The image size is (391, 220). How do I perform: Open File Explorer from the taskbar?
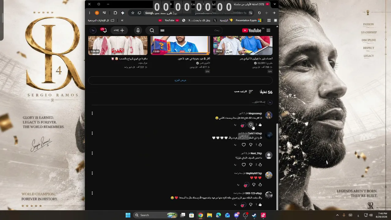click(x=209, y=215)
